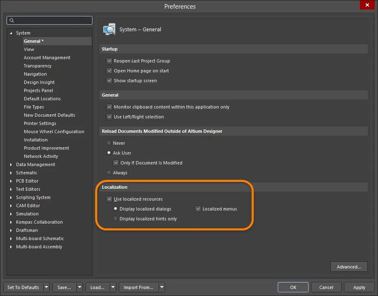Select Display localized hints only option
The height and width of the screenshot is (296, 378).
coord(115,219)
